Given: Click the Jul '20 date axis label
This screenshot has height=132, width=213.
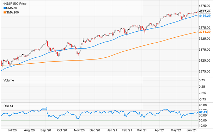Looking at the screenshot, I should (12, 130).
